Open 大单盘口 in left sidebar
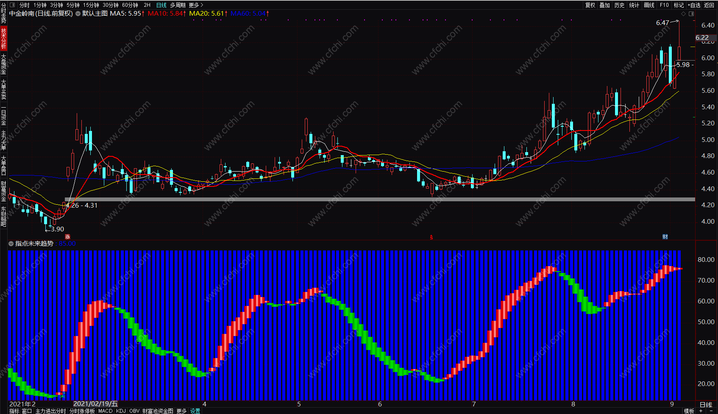 click(3, 165)
